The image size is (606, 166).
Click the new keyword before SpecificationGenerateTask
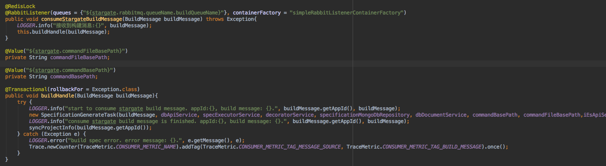pyautogui.click(x=33, y=115)
